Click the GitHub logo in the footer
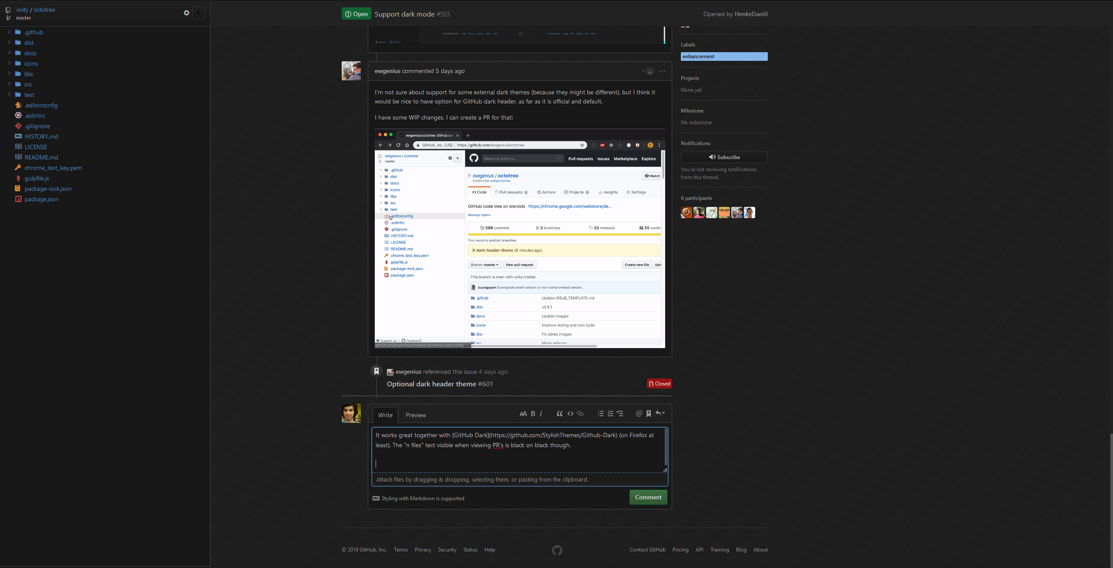 pyautogui.click(x=557, y=550)
